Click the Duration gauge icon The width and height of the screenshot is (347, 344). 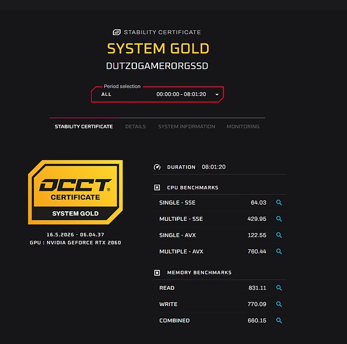157,167
